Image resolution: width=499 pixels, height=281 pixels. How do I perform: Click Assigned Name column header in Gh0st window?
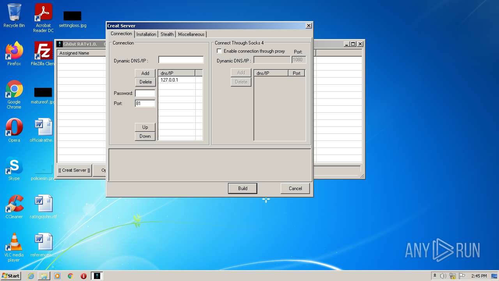81,53
